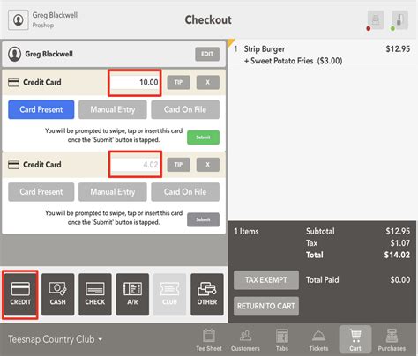Viewport: 418px width, 356px height.
Task: Open the Customers section icon
Action: pyautogui.click(x=245, y=335)
